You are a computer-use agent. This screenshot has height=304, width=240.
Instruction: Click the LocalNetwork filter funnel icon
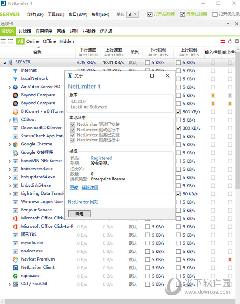click(x=15, y=79)
